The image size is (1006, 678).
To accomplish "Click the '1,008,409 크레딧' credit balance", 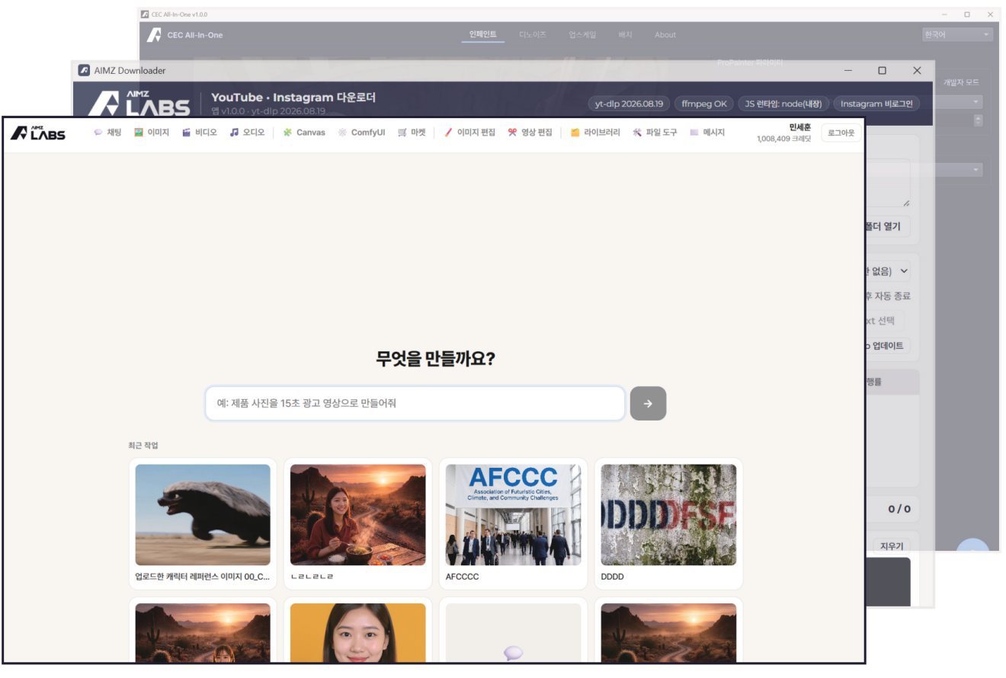I will [784, 139].
